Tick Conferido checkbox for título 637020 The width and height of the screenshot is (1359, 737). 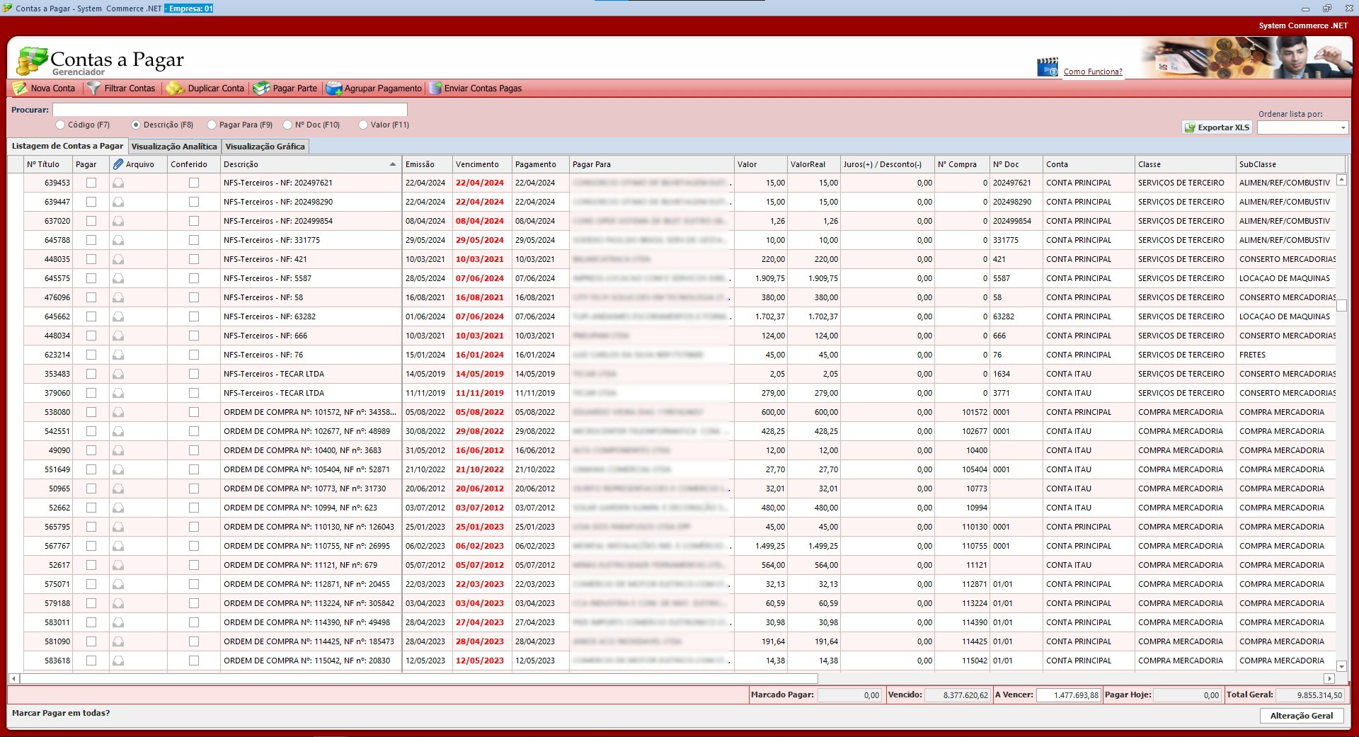click(194, 221)
